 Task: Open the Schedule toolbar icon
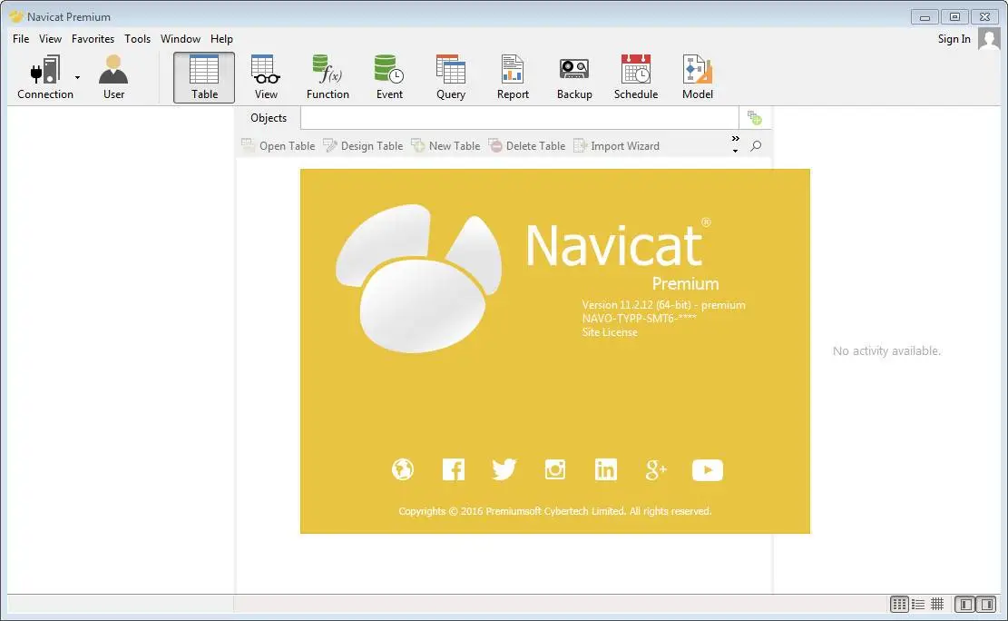(x=636, y=78)
